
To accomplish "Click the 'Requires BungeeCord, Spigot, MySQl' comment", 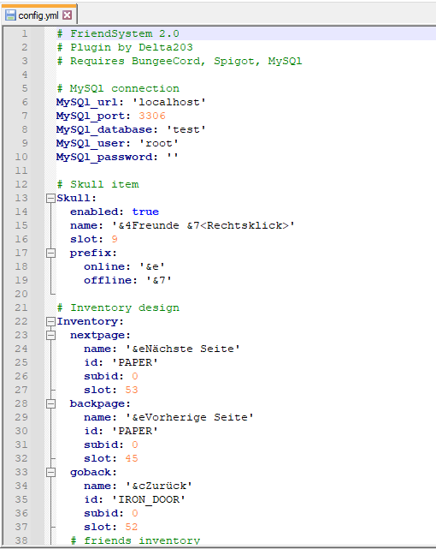I will coord(186,61).
